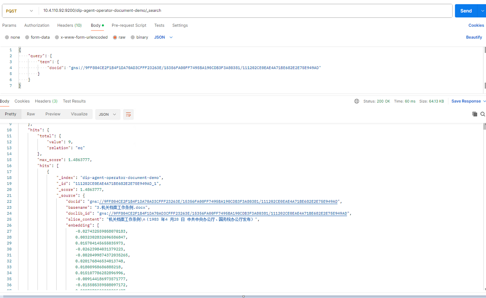Click the "max_score": 1.4863777 text
The image size is (486, 298).
point(65,160)
